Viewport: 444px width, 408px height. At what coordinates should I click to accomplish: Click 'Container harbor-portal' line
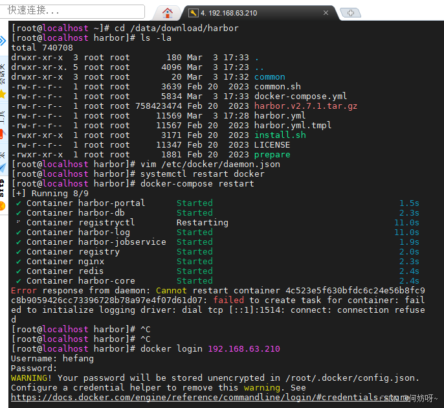click(86, 203)
